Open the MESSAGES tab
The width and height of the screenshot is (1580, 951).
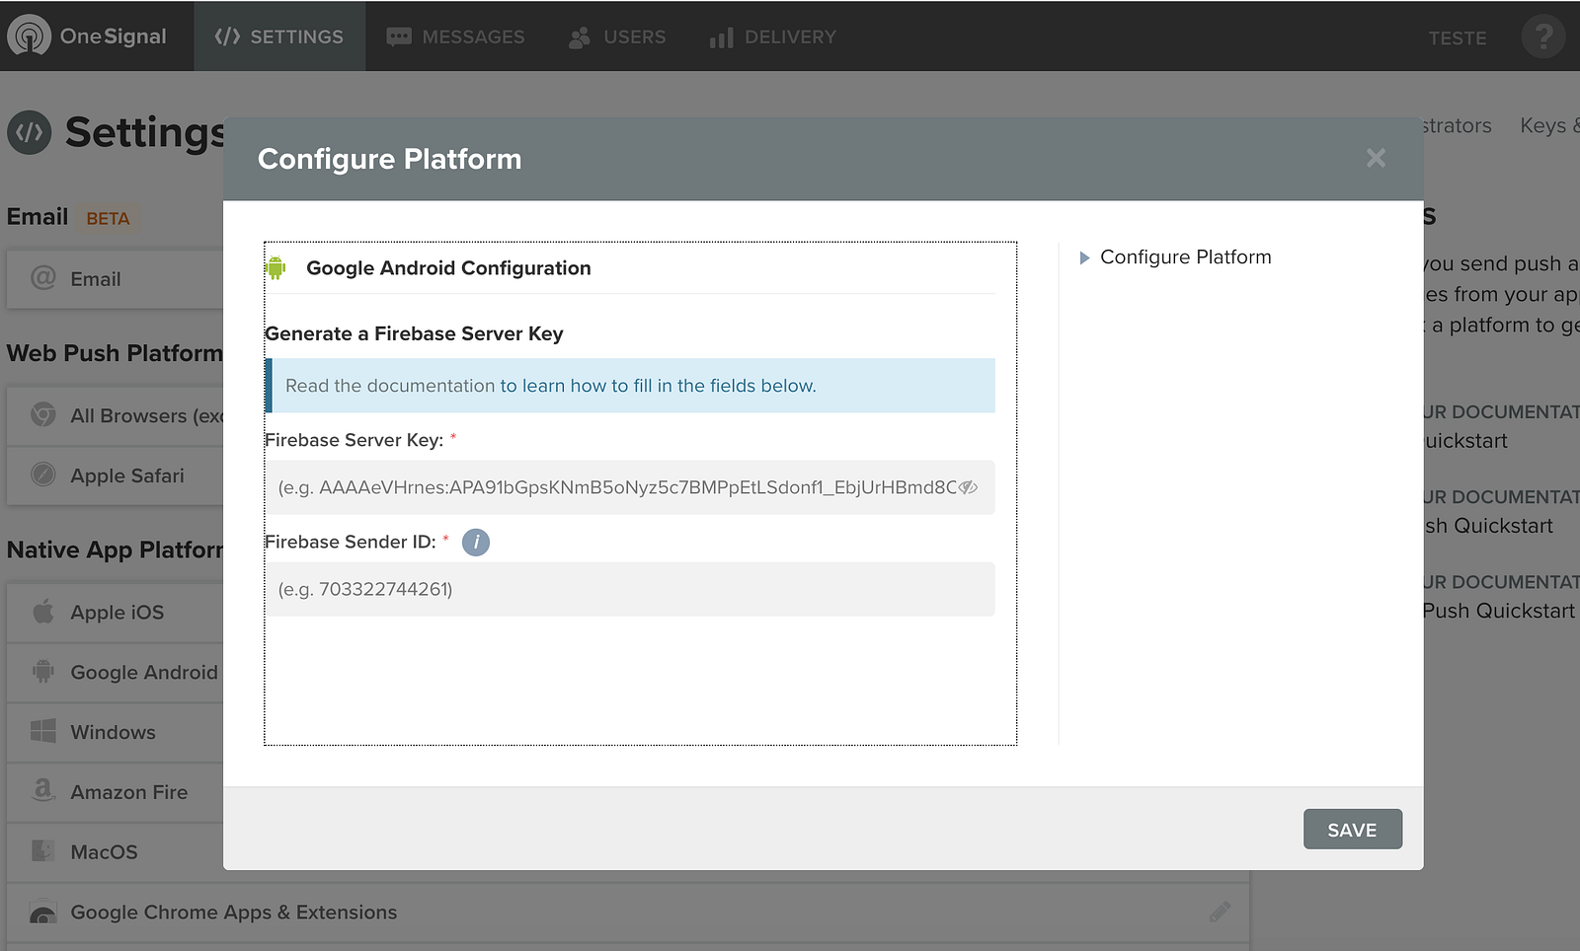point(455,37)
